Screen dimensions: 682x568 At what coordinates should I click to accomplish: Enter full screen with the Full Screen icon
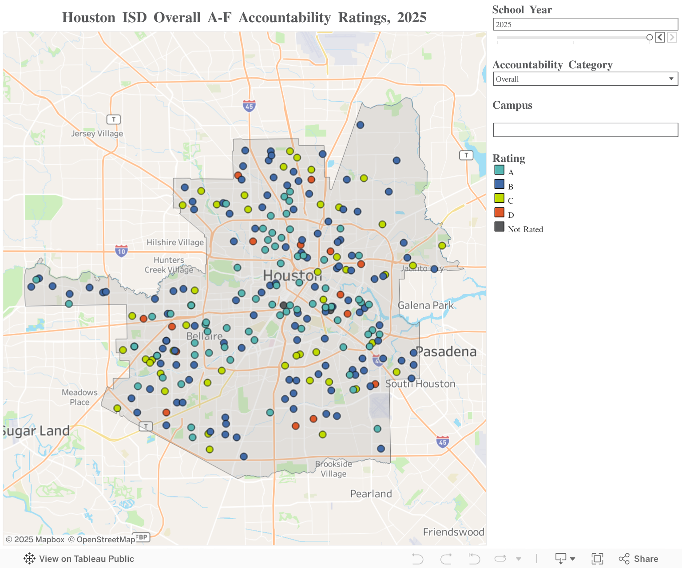click(597, 559)
